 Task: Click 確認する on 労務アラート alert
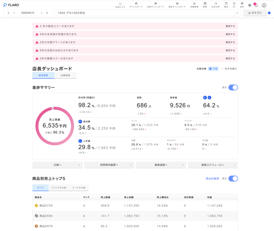point(230,42)
